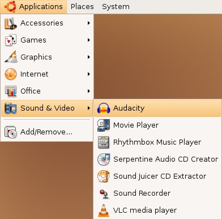
Task: Click the Graphics paintbrush icon
Action: pos(11,57)
